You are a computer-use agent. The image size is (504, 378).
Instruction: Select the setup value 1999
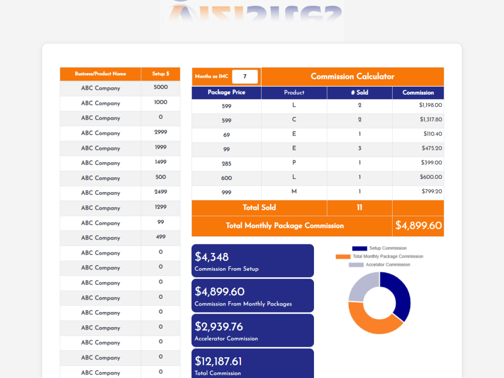pyautogui.click(x=161, y=147)
